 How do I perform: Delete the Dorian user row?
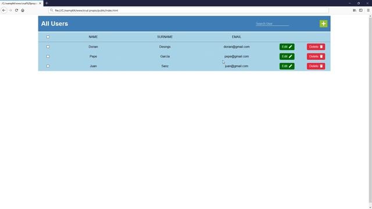316,47
